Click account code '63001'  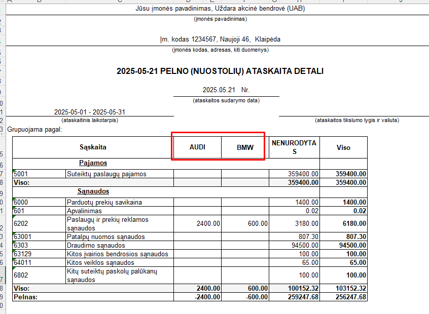tap(39, 237)
